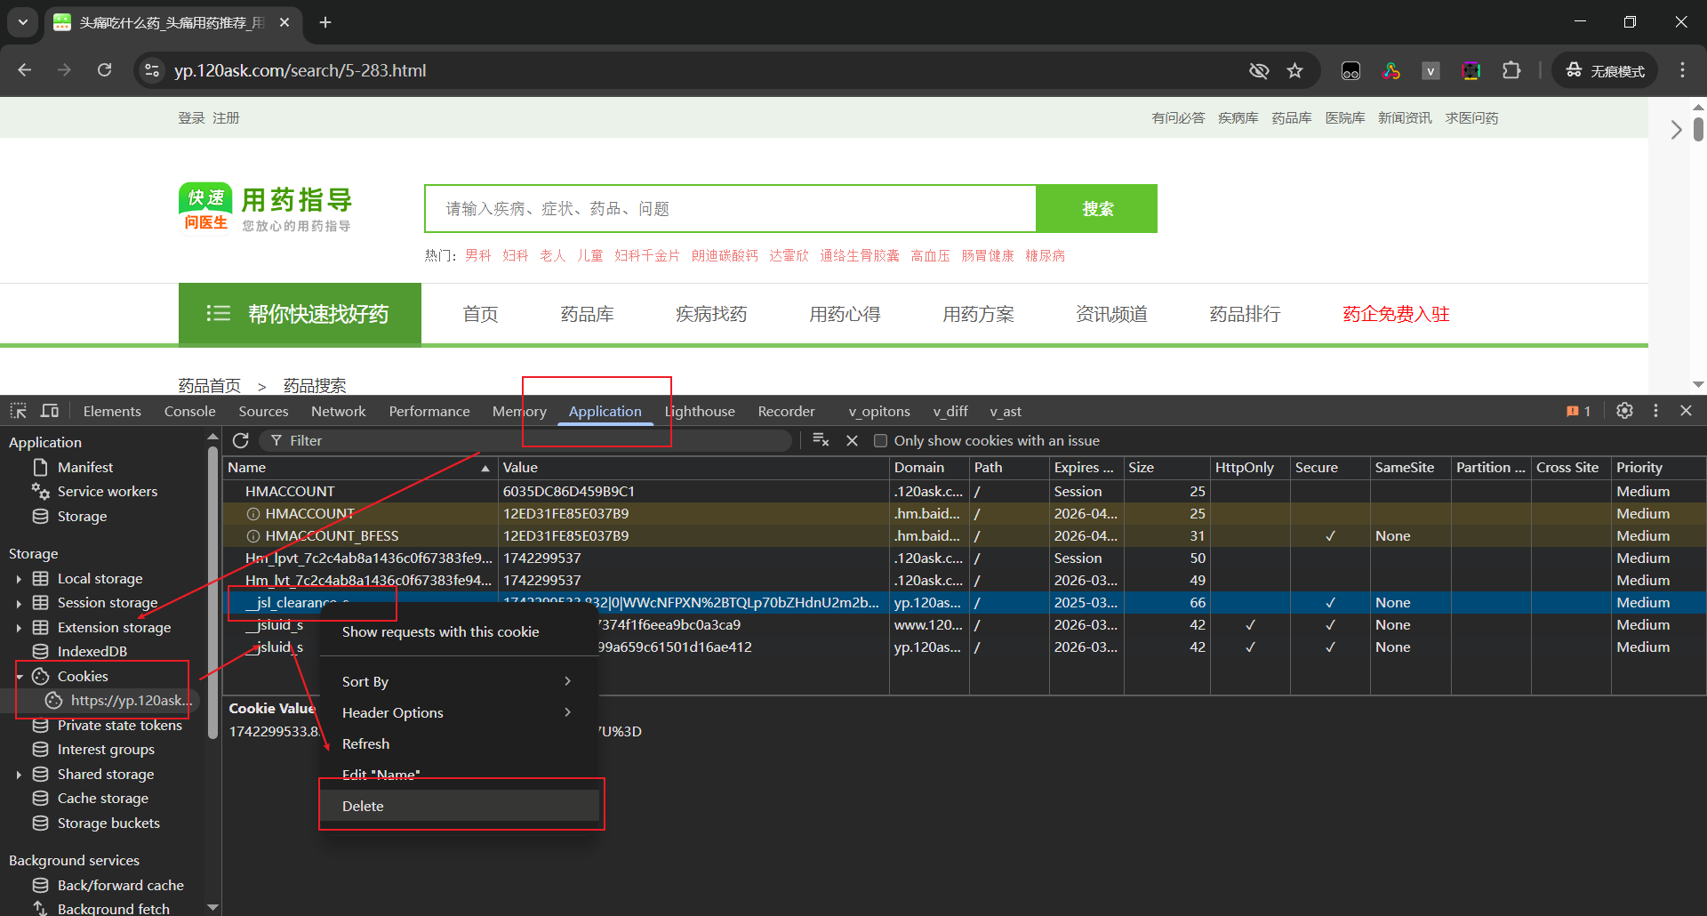Go back using the browser back arrow
The width and height of the screenshot is (1707, 916).
tap(25, 70)
